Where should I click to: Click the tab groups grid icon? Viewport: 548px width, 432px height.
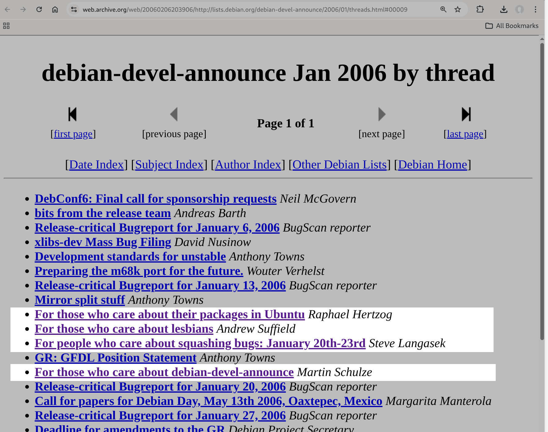6,26
